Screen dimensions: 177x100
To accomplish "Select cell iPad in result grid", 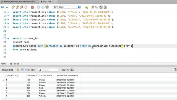I will pyautogui.click(x=41, y=88).
